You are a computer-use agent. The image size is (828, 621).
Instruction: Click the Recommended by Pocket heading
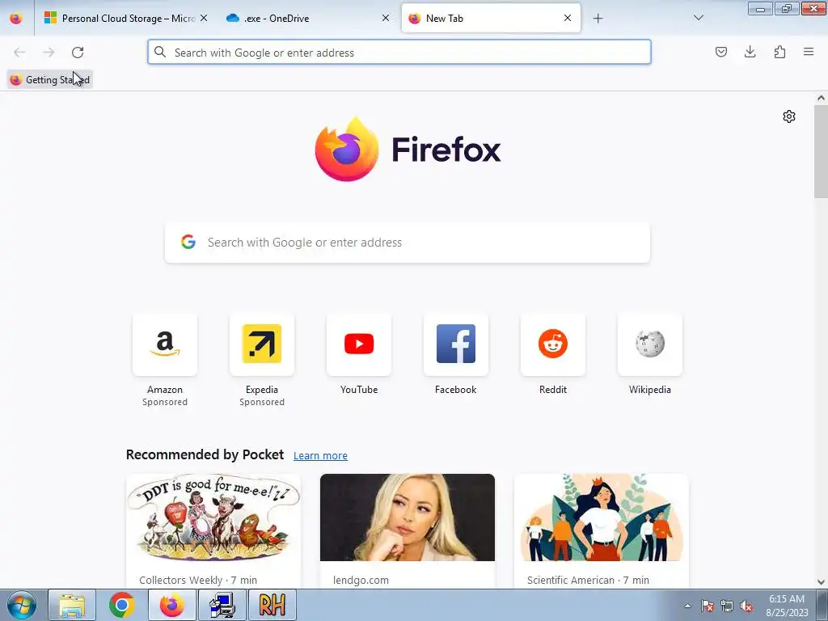click(x=205, y=454)
